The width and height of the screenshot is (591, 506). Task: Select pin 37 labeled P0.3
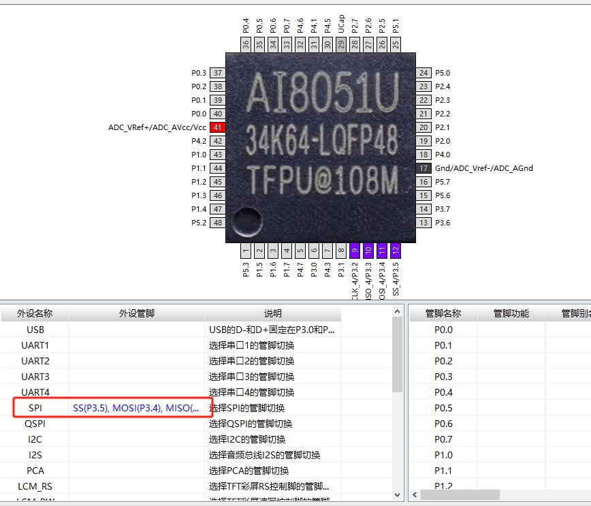pyautogui.click(x=217, y=73)
